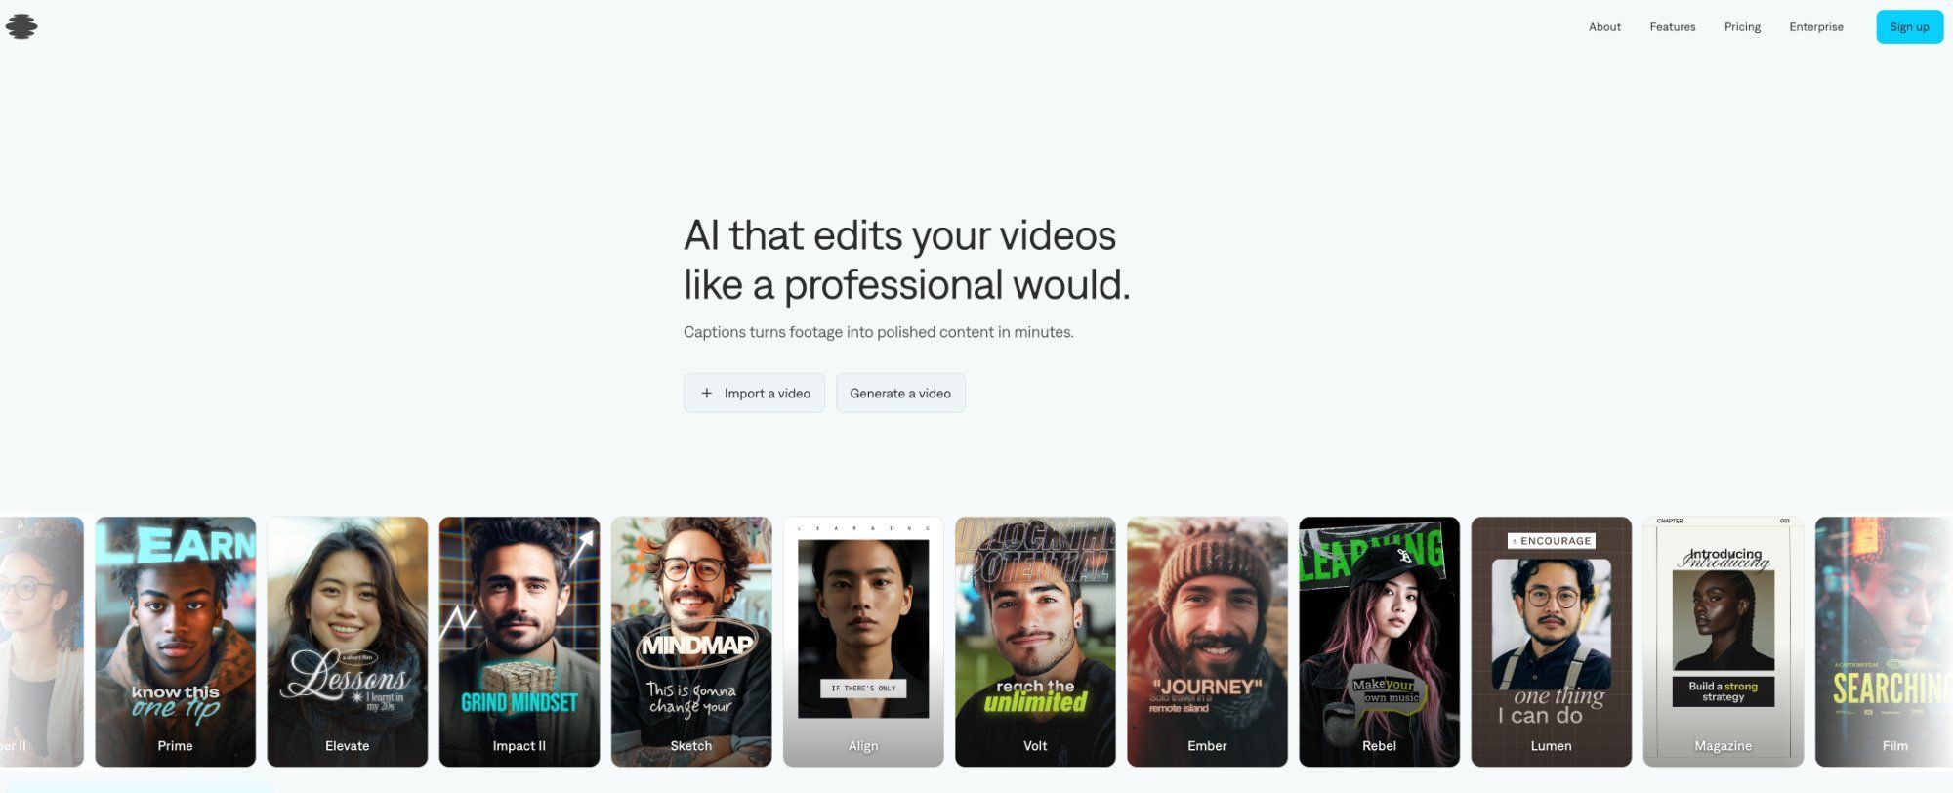Pick the Sketch style card
Screen dimensions: 1953x793
click(x=691, y=642)
